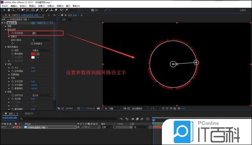Screen dimensions: 252x145
Task: Select the Hand tool
Action: [9, 10]
